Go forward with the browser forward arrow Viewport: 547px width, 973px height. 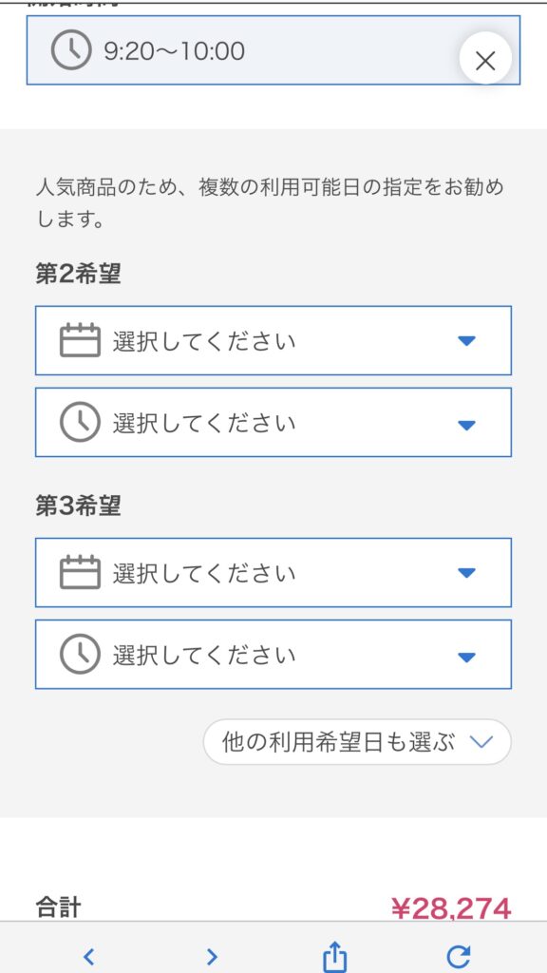pyautogui.click(x=212, y=957)
